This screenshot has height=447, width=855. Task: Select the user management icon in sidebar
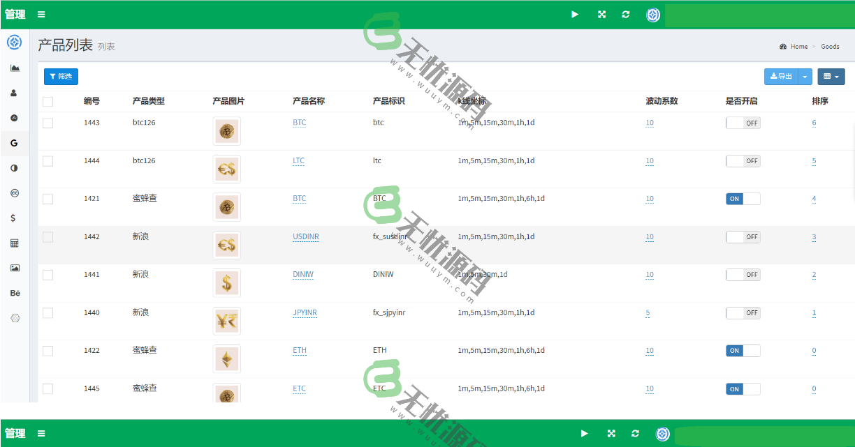[x=15, y=93]
